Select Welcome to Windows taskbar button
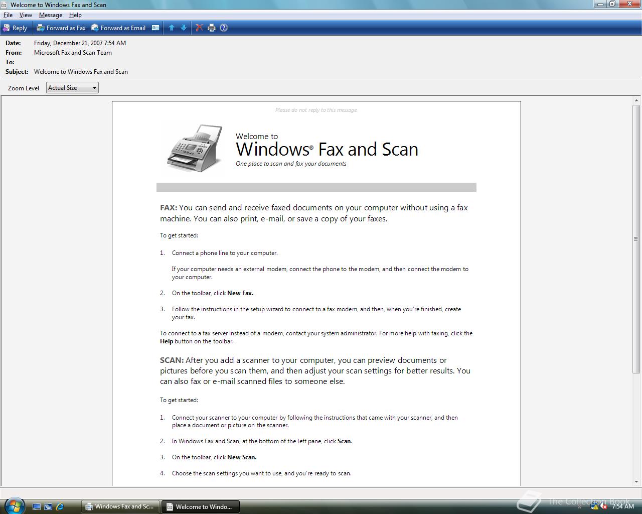Screen dimensions: 642x514 click(x=200, y=506)
